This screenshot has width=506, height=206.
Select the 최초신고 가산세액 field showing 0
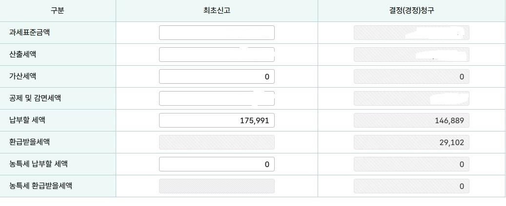(x=217, y=76)
